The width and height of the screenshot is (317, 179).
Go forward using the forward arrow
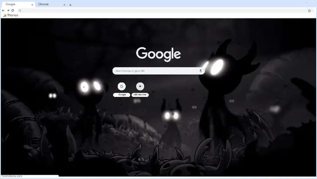pos(8,10)
